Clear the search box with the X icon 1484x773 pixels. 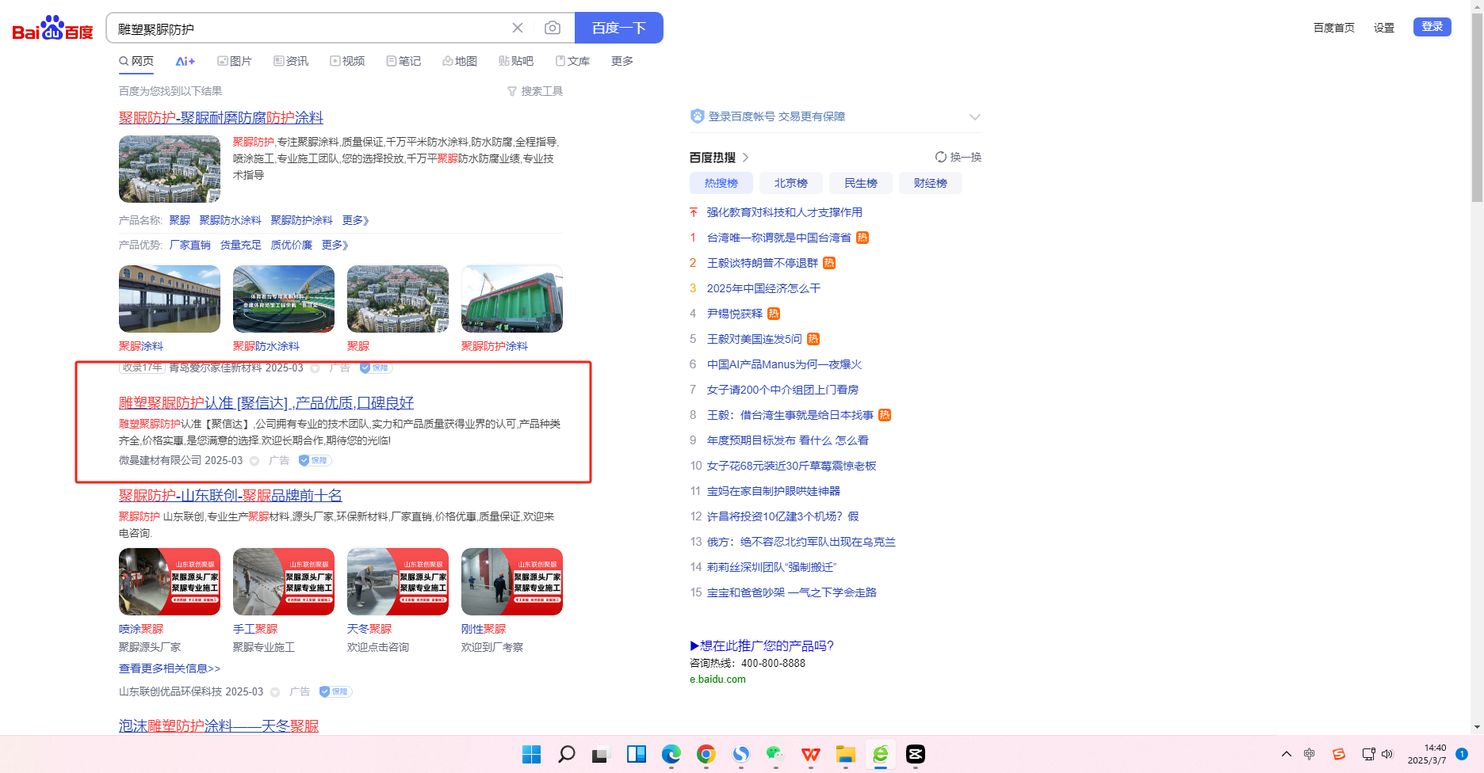click(518, 28)
